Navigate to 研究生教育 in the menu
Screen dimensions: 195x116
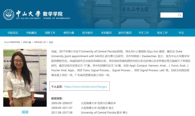[x=125, y=33]
